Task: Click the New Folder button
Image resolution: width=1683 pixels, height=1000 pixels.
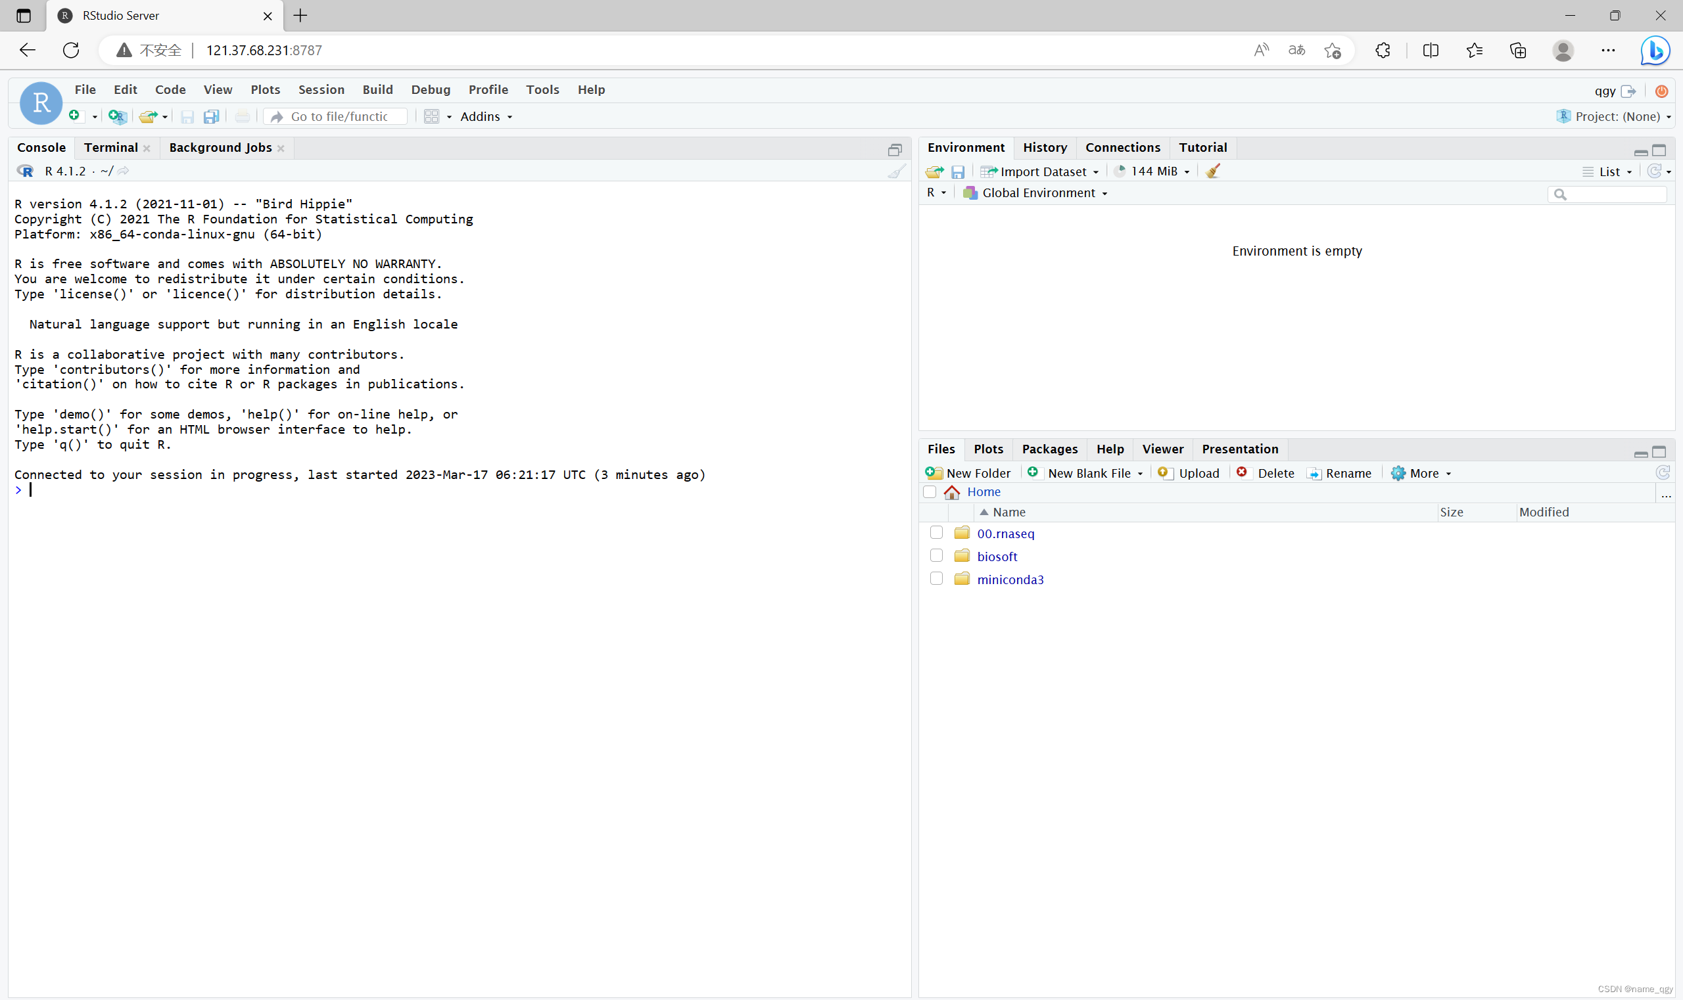Action: pyautogui.click(x=968, y=473)
